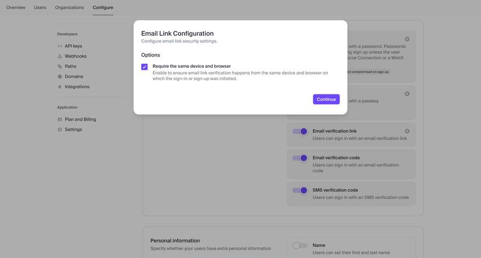Switch off the SMS verification code toggle
Screen dimensions: 481x258
coord(300,190)
